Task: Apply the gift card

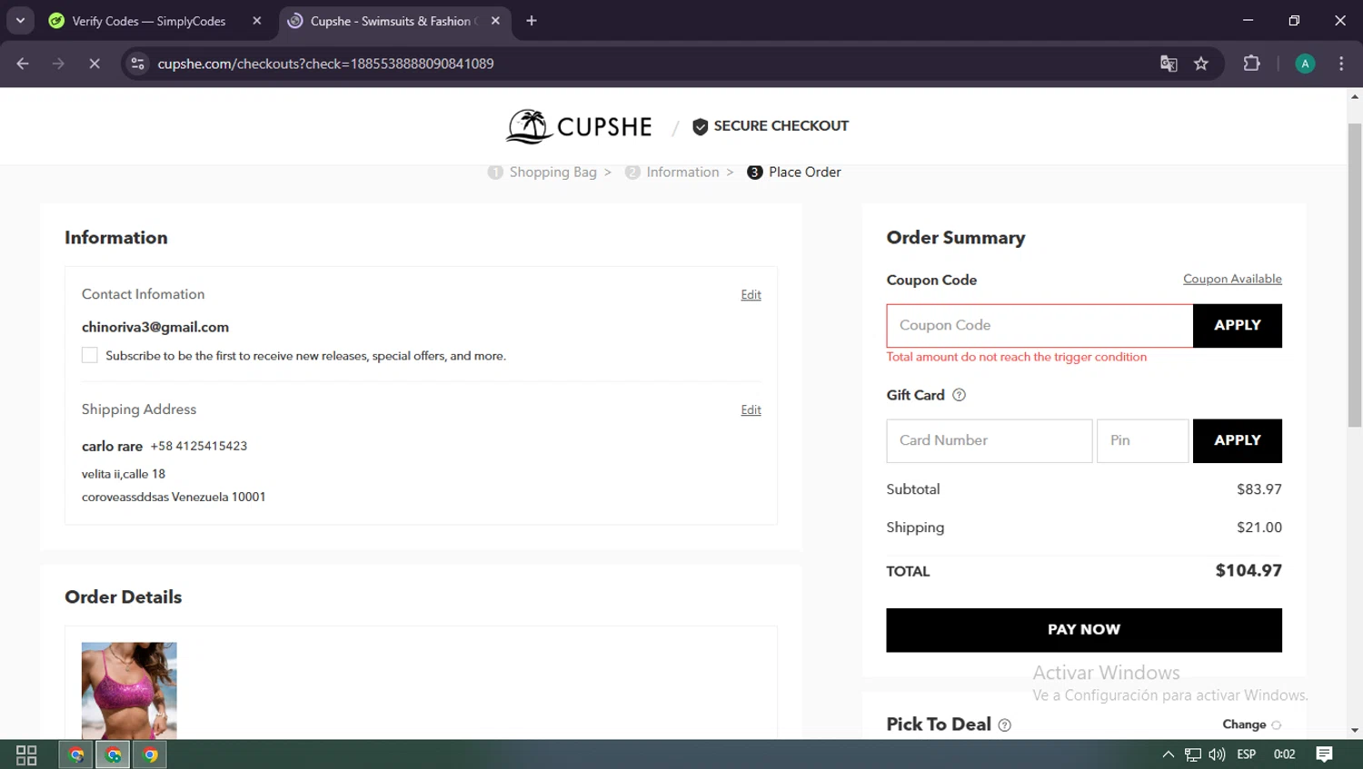Action: (x=1238, y=441)
